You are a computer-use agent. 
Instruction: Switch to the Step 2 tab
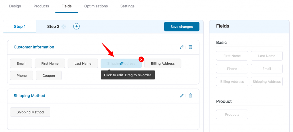tap(53, 27)
